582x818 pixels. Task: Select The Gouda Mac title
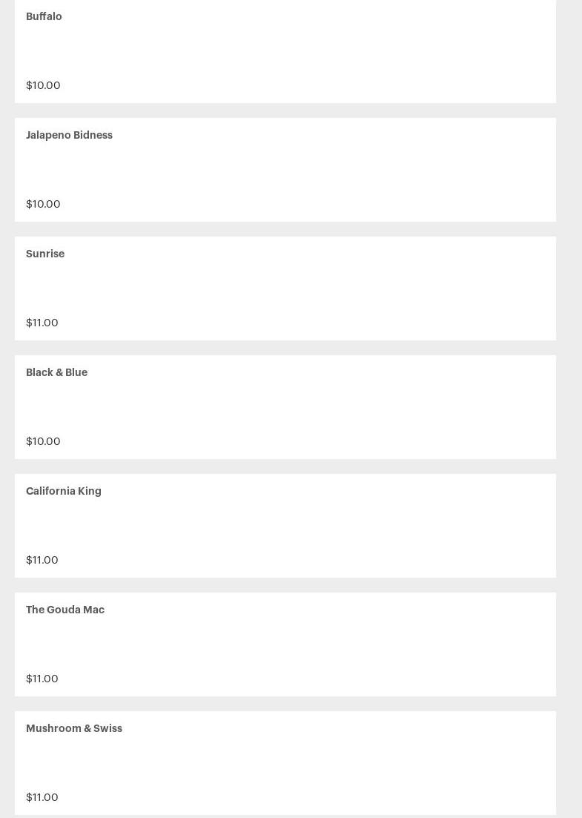[65, 610]
